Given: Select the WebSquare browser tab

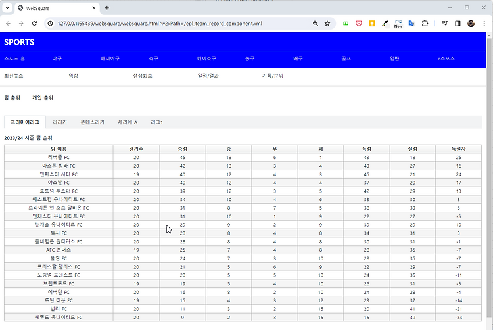Looking at the screenshot, I should (57, 8).
